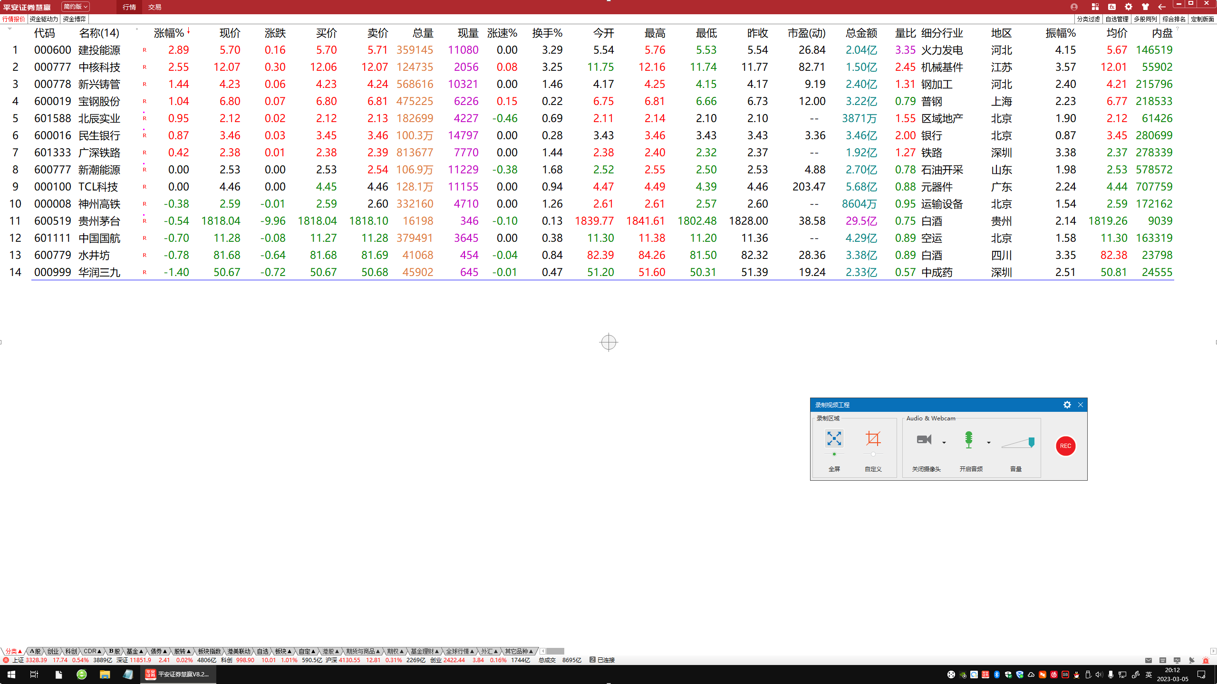Choose the custom crop recording area icon
1217x684 pixels.
pyautogui.click(x=873, y=438)
